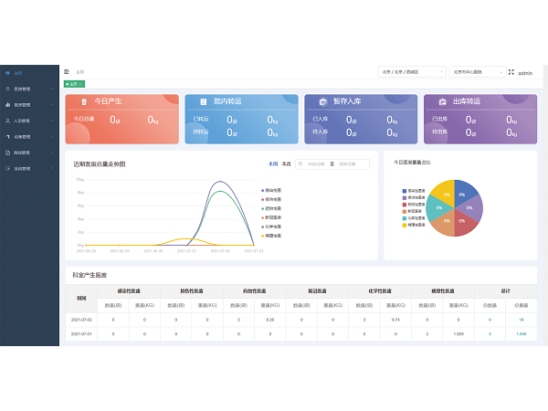The image size is (548, 411).
Task: Click the fullscreen icon beside admin
Action: (511, 72)
